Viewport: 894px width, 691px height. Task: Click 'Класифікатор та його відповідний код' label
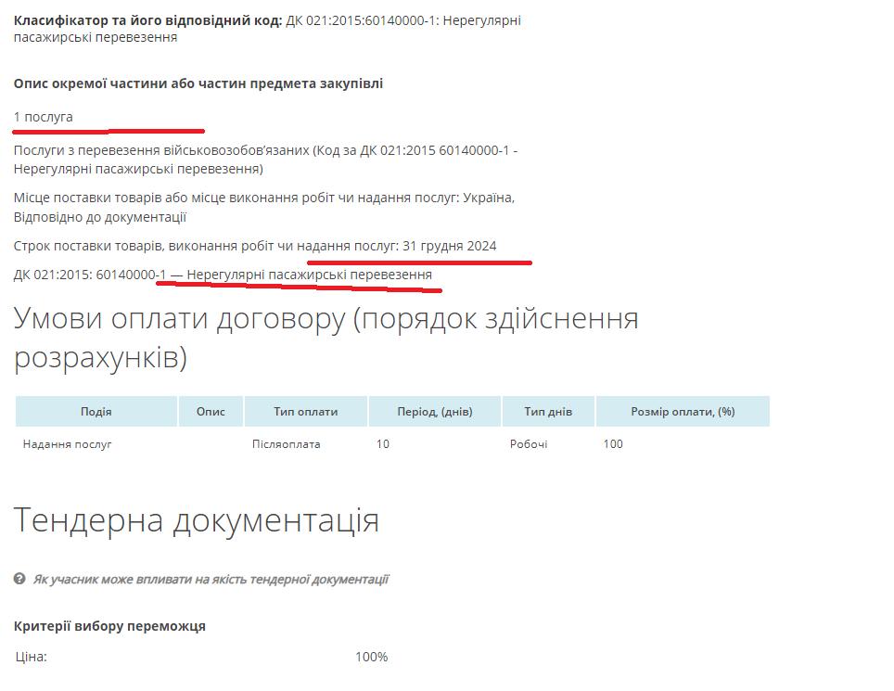[x=147, y=20]
